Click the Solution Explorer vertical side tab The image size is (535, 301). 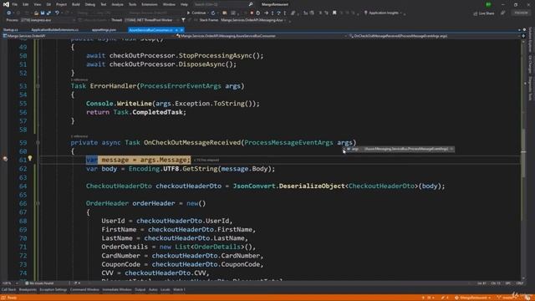coord(530,40)
